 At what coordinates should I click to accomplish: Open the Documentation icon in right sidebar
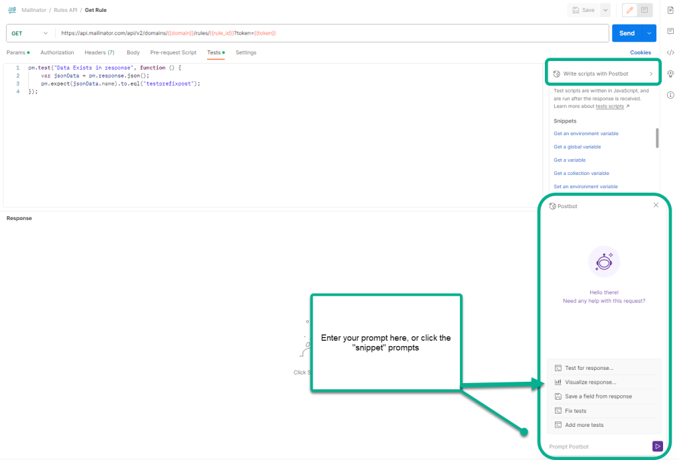tap(670, 10)
